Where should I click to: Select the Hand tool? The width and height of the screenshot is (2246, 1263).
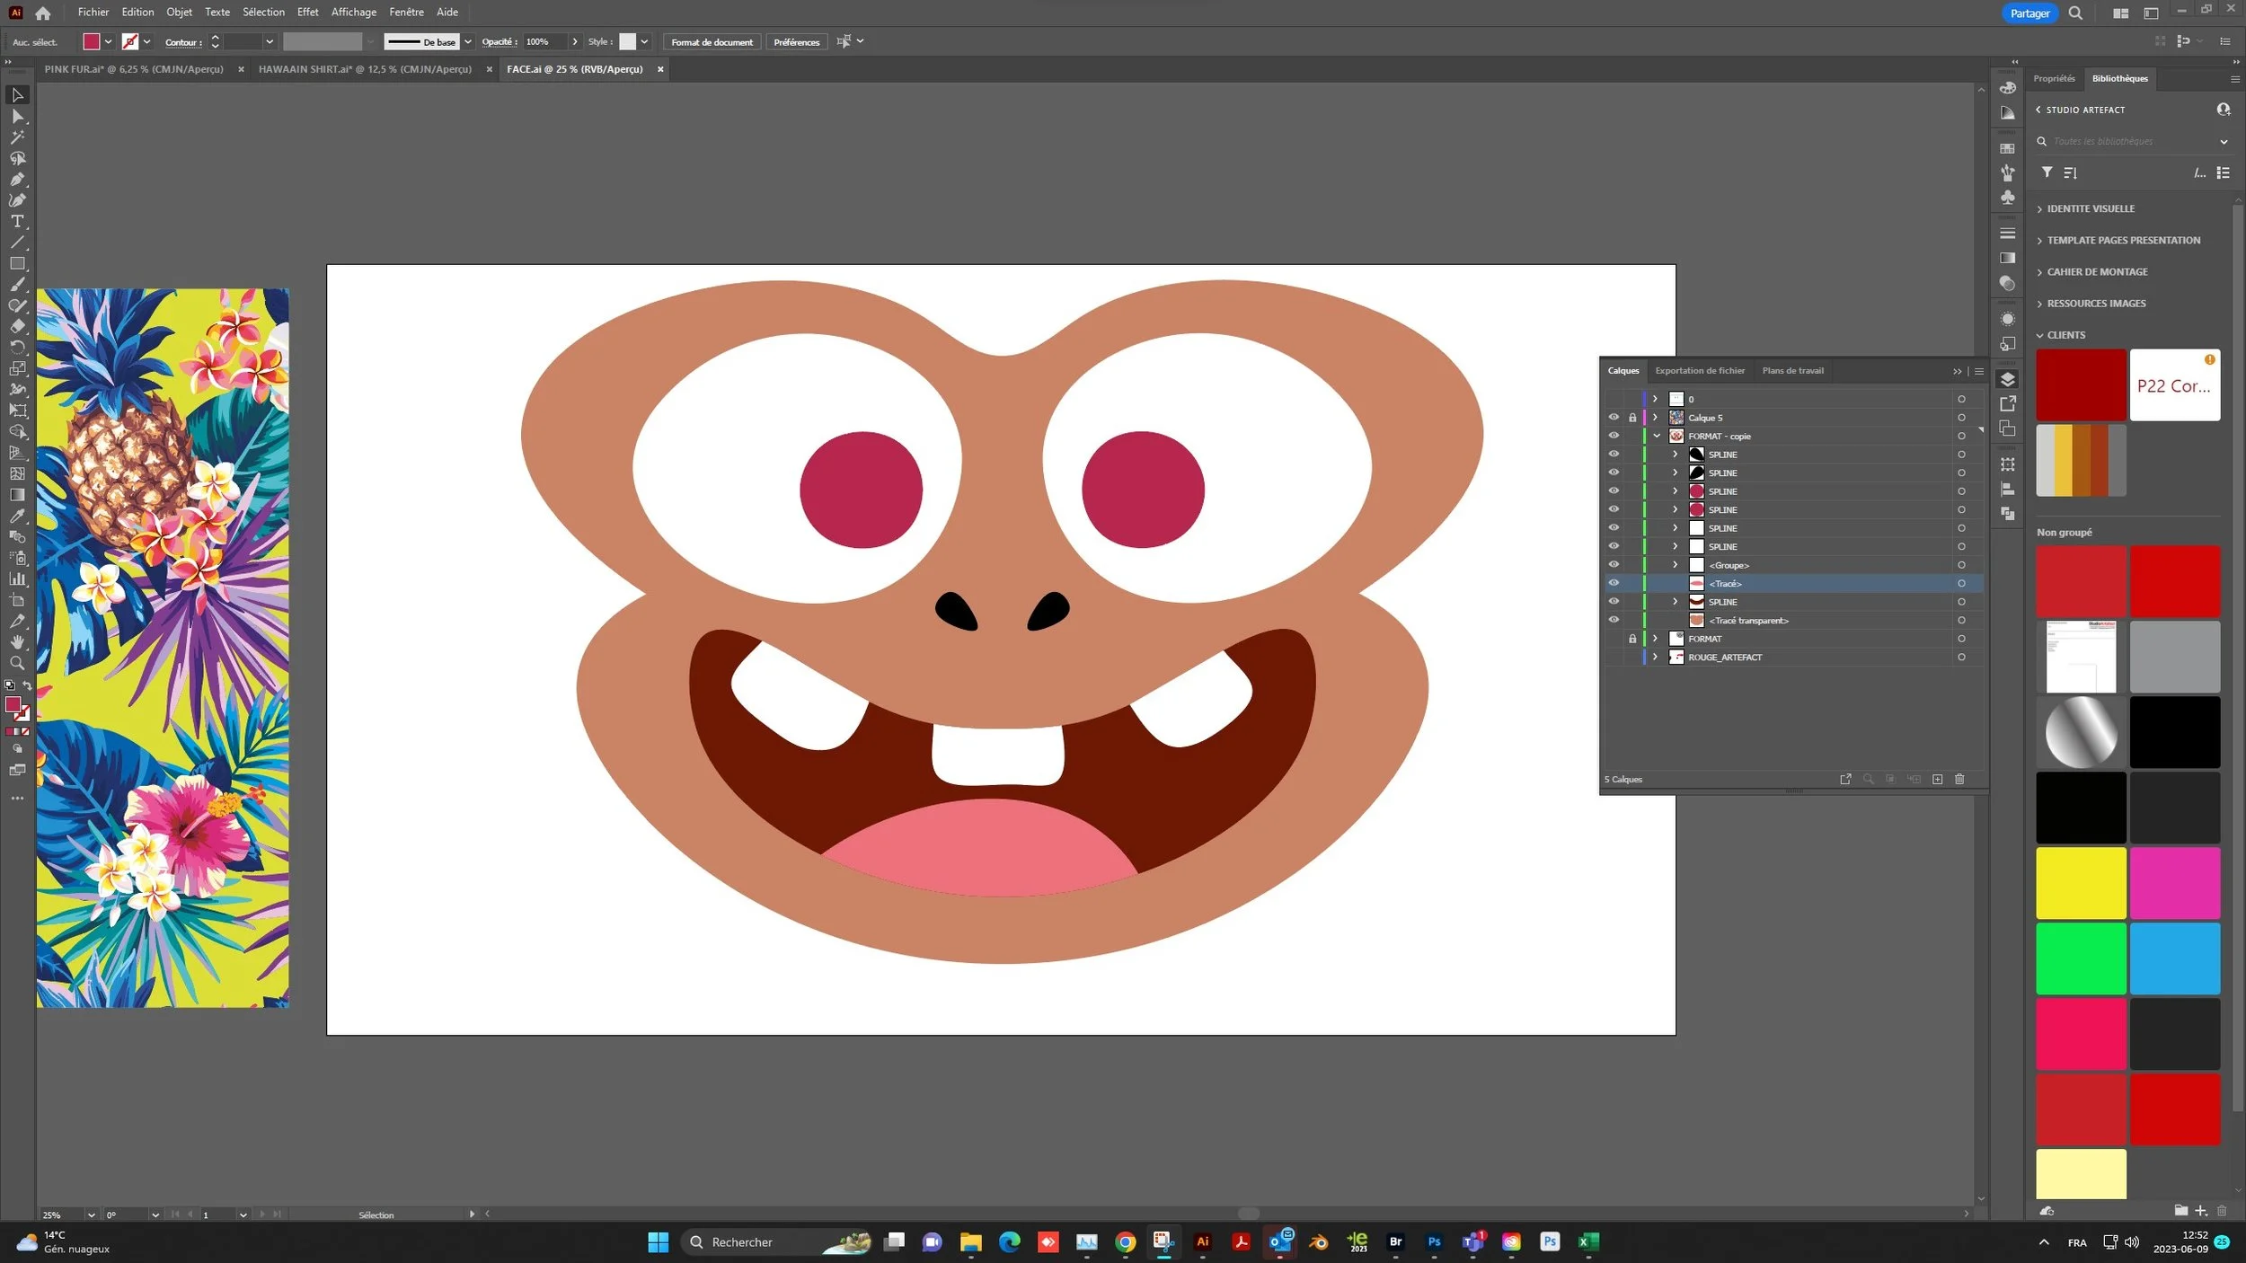[x=17, y=642]
